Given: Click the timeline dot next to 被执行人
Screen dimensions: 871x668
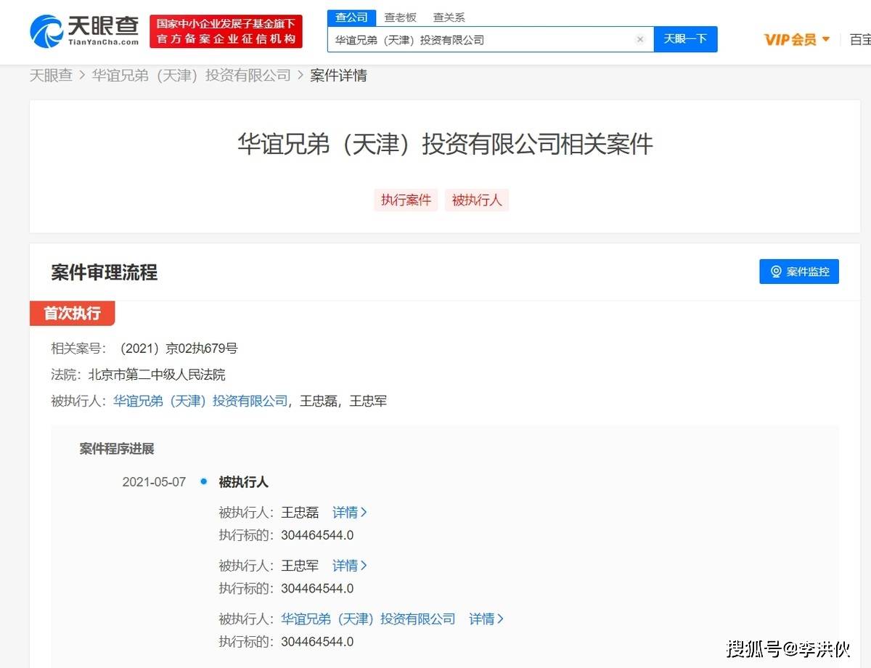Looking at the screenshot, I should tap(203, 481).
